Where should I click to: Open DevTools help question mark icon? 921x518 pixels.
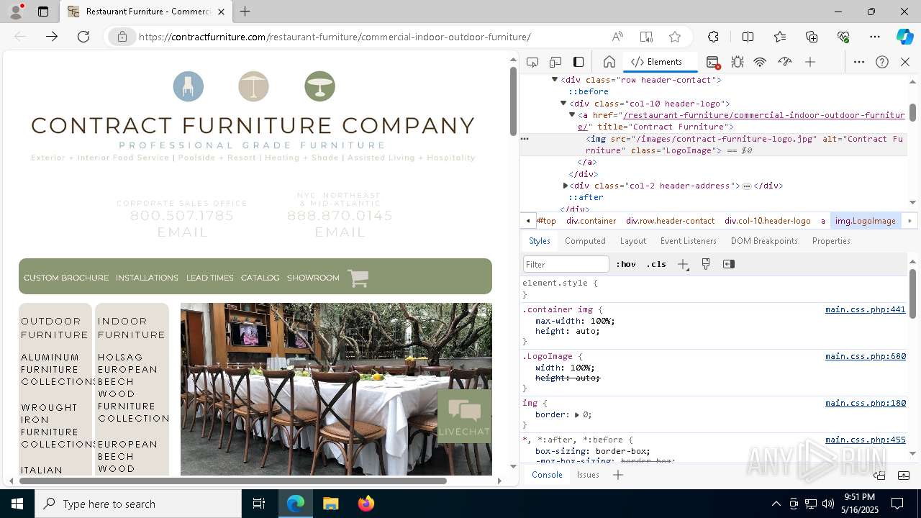point(882,62)
